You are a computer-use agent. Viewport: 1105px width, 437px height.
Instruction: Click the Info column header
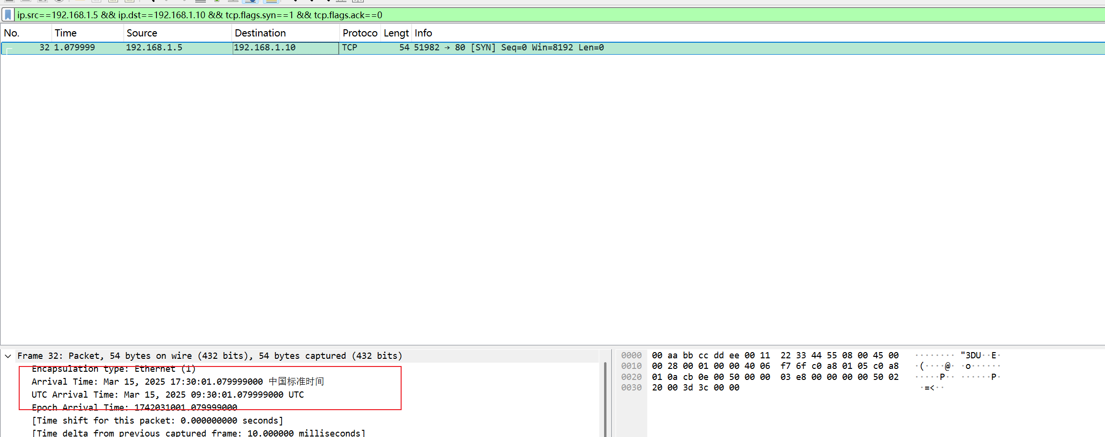(x=423, y=33)
